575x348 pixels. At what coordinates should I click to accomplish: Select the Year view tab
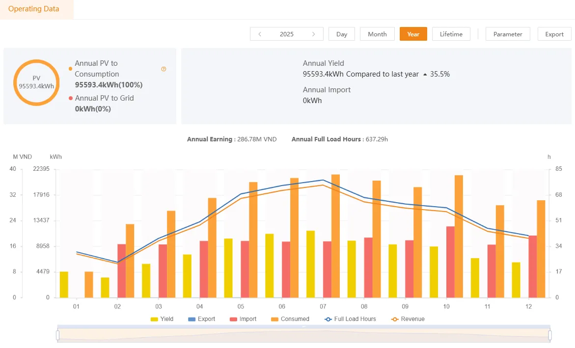pyautogui.click(x=413, y=34)
